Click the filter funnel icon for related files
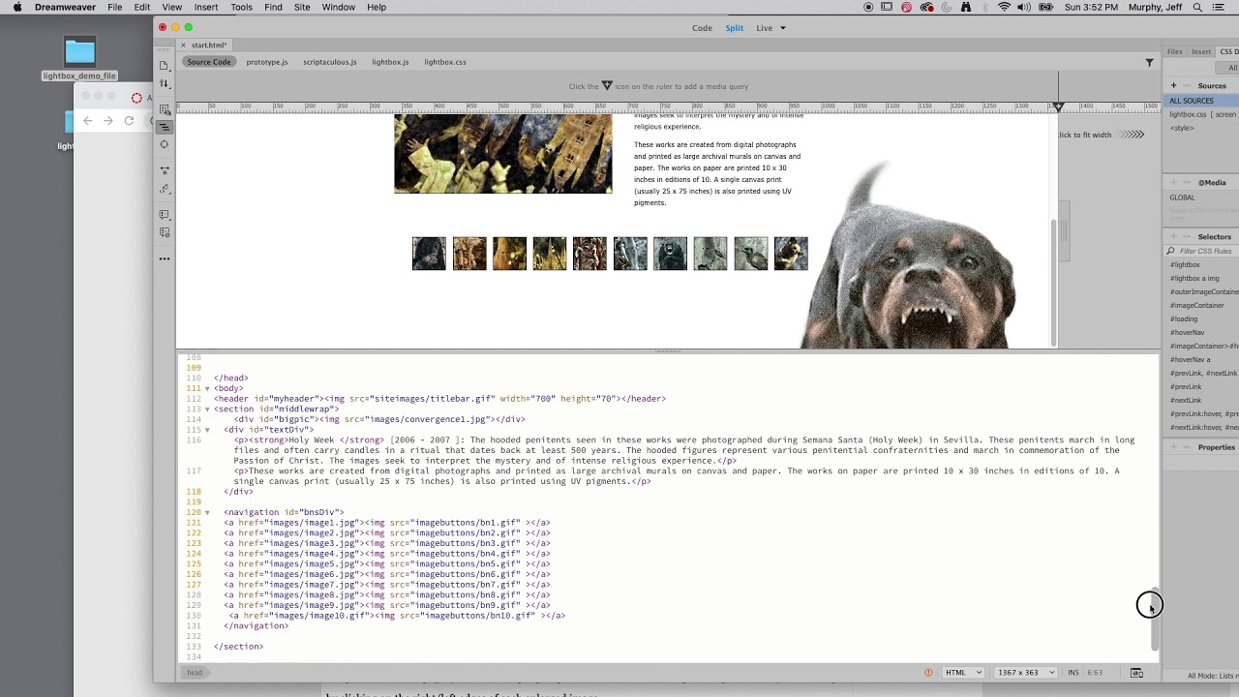Image resolution: width=1239 pixels, height=697 pixels. pyautogui.click(x=1149, y=62)
